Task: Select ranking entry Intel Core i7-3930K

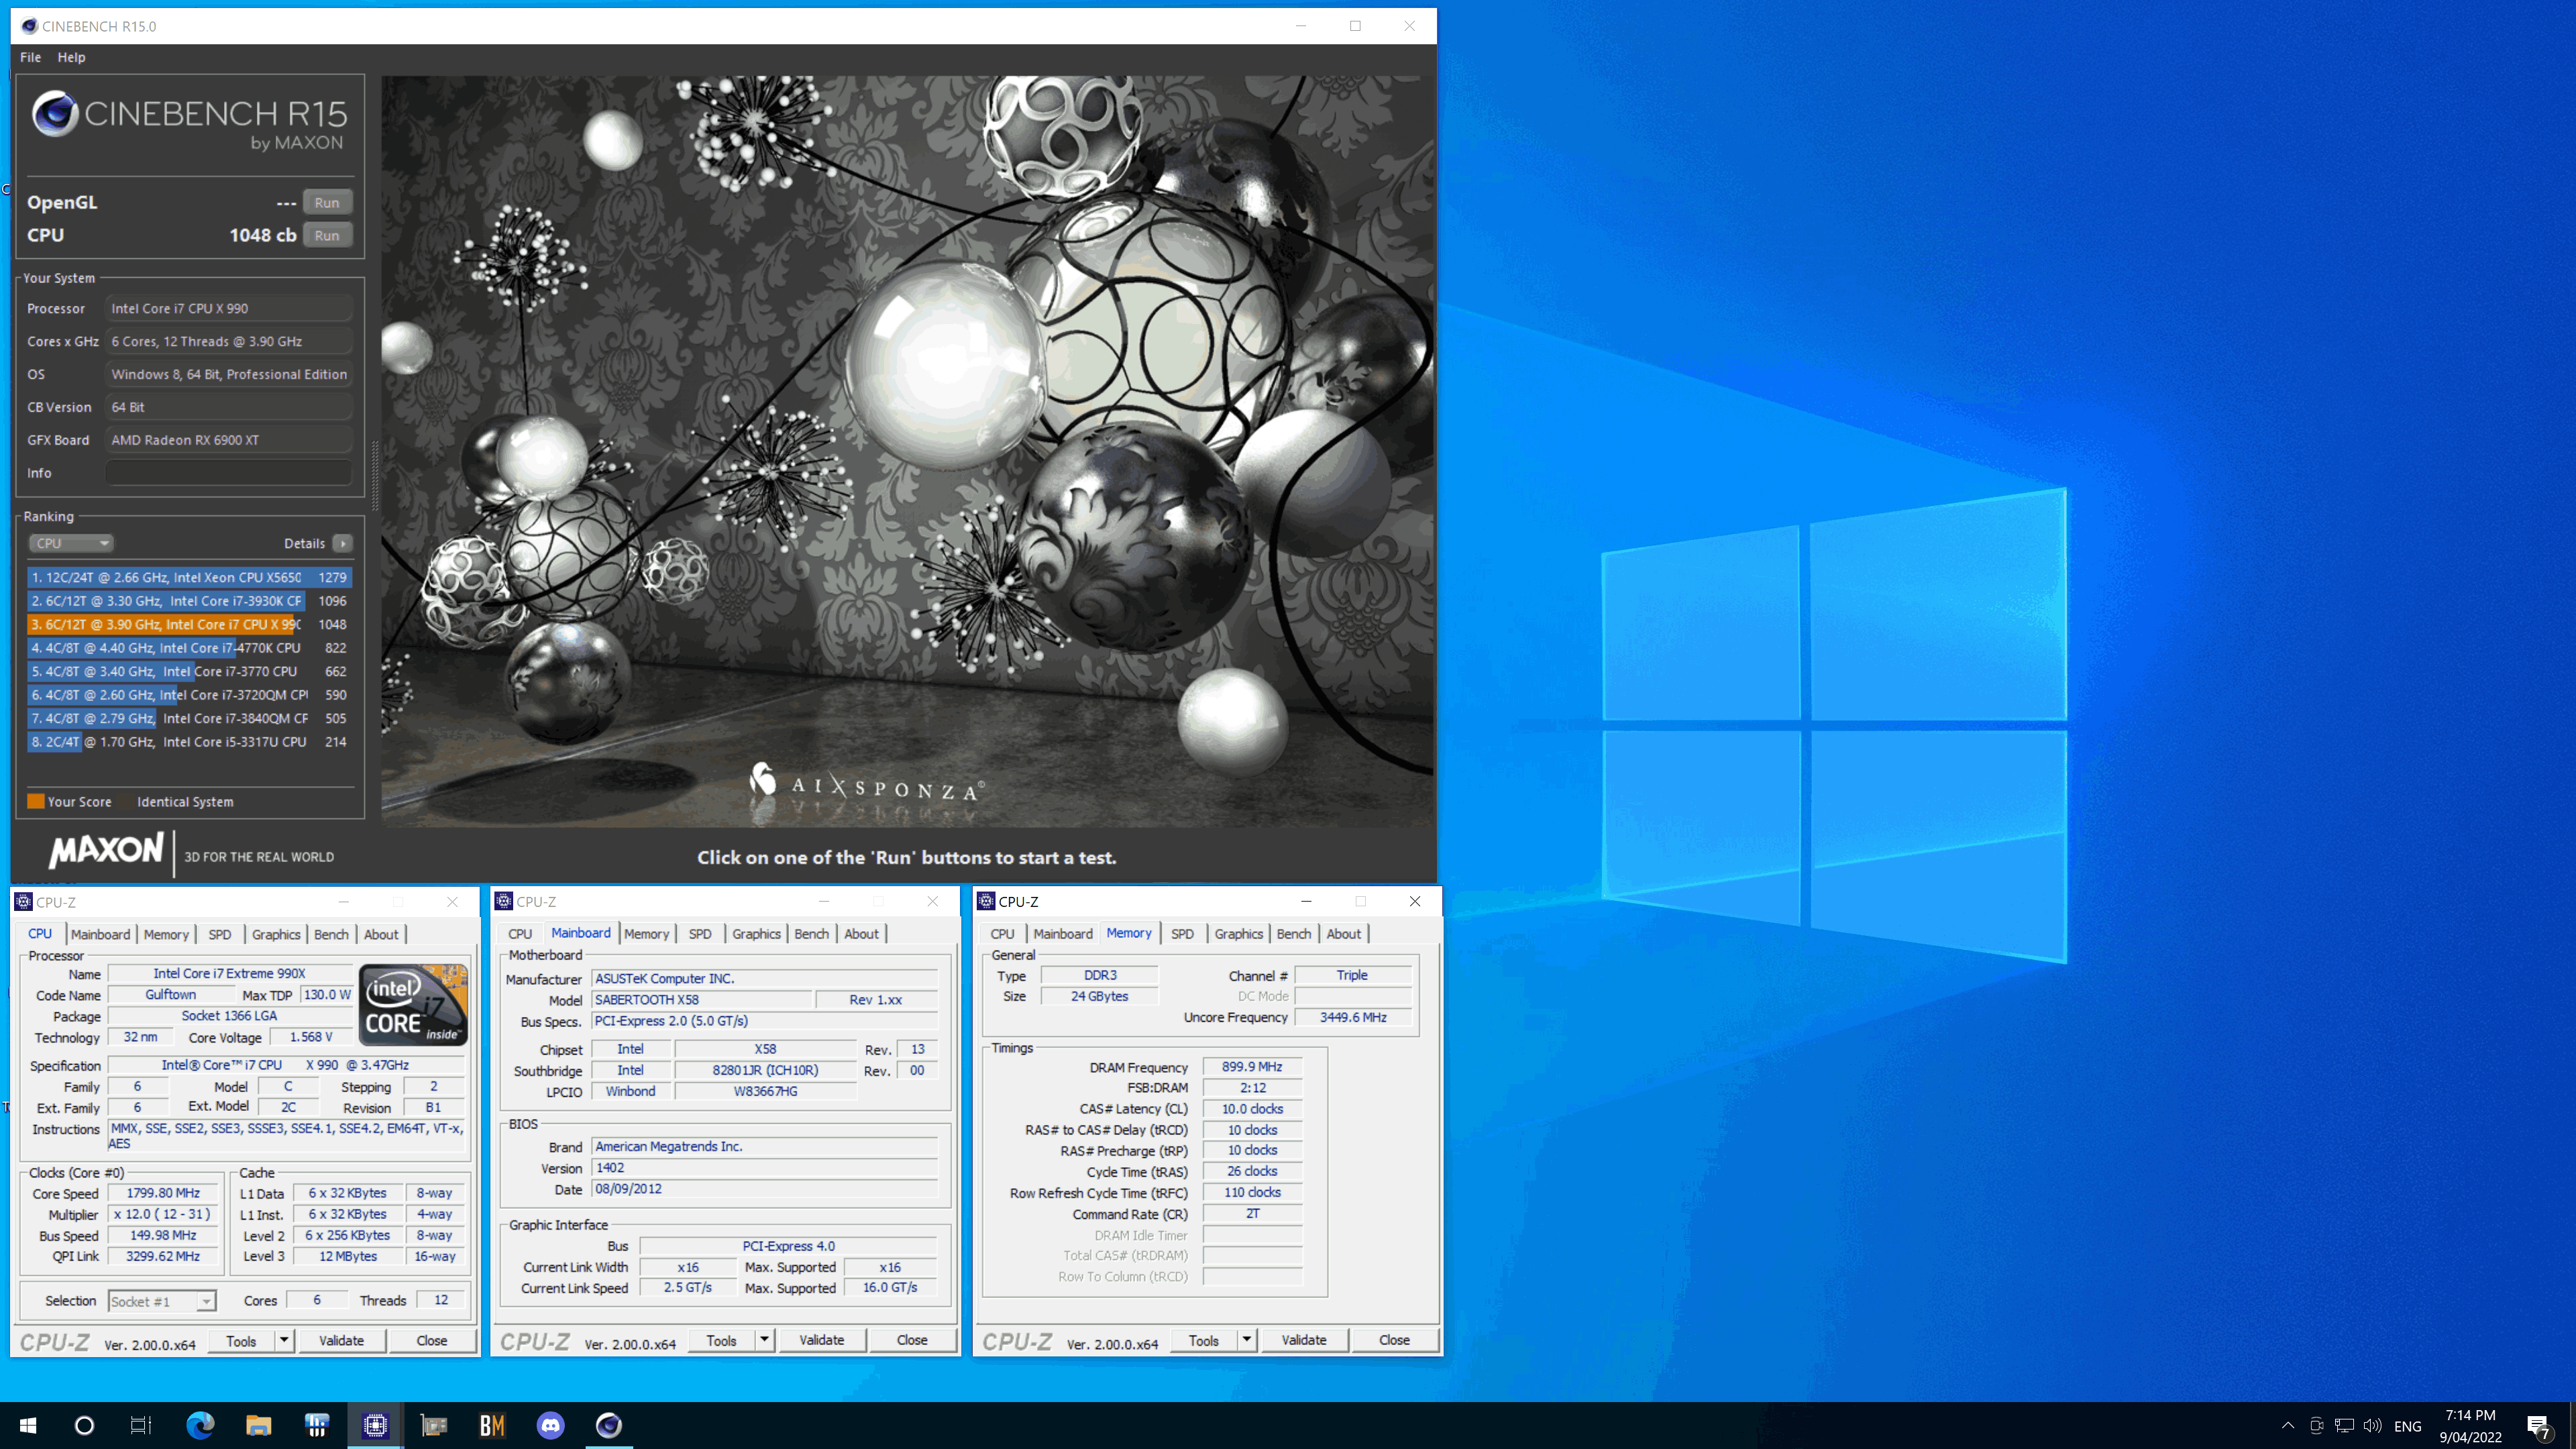Action: pos(189,601)
